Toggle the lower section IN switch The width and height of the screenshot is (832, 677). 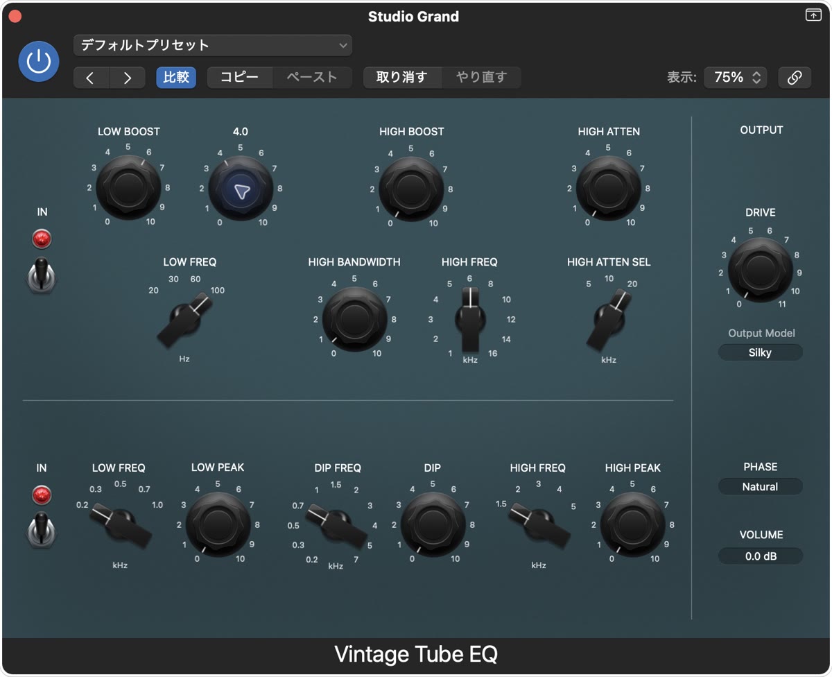click(42, 529)
